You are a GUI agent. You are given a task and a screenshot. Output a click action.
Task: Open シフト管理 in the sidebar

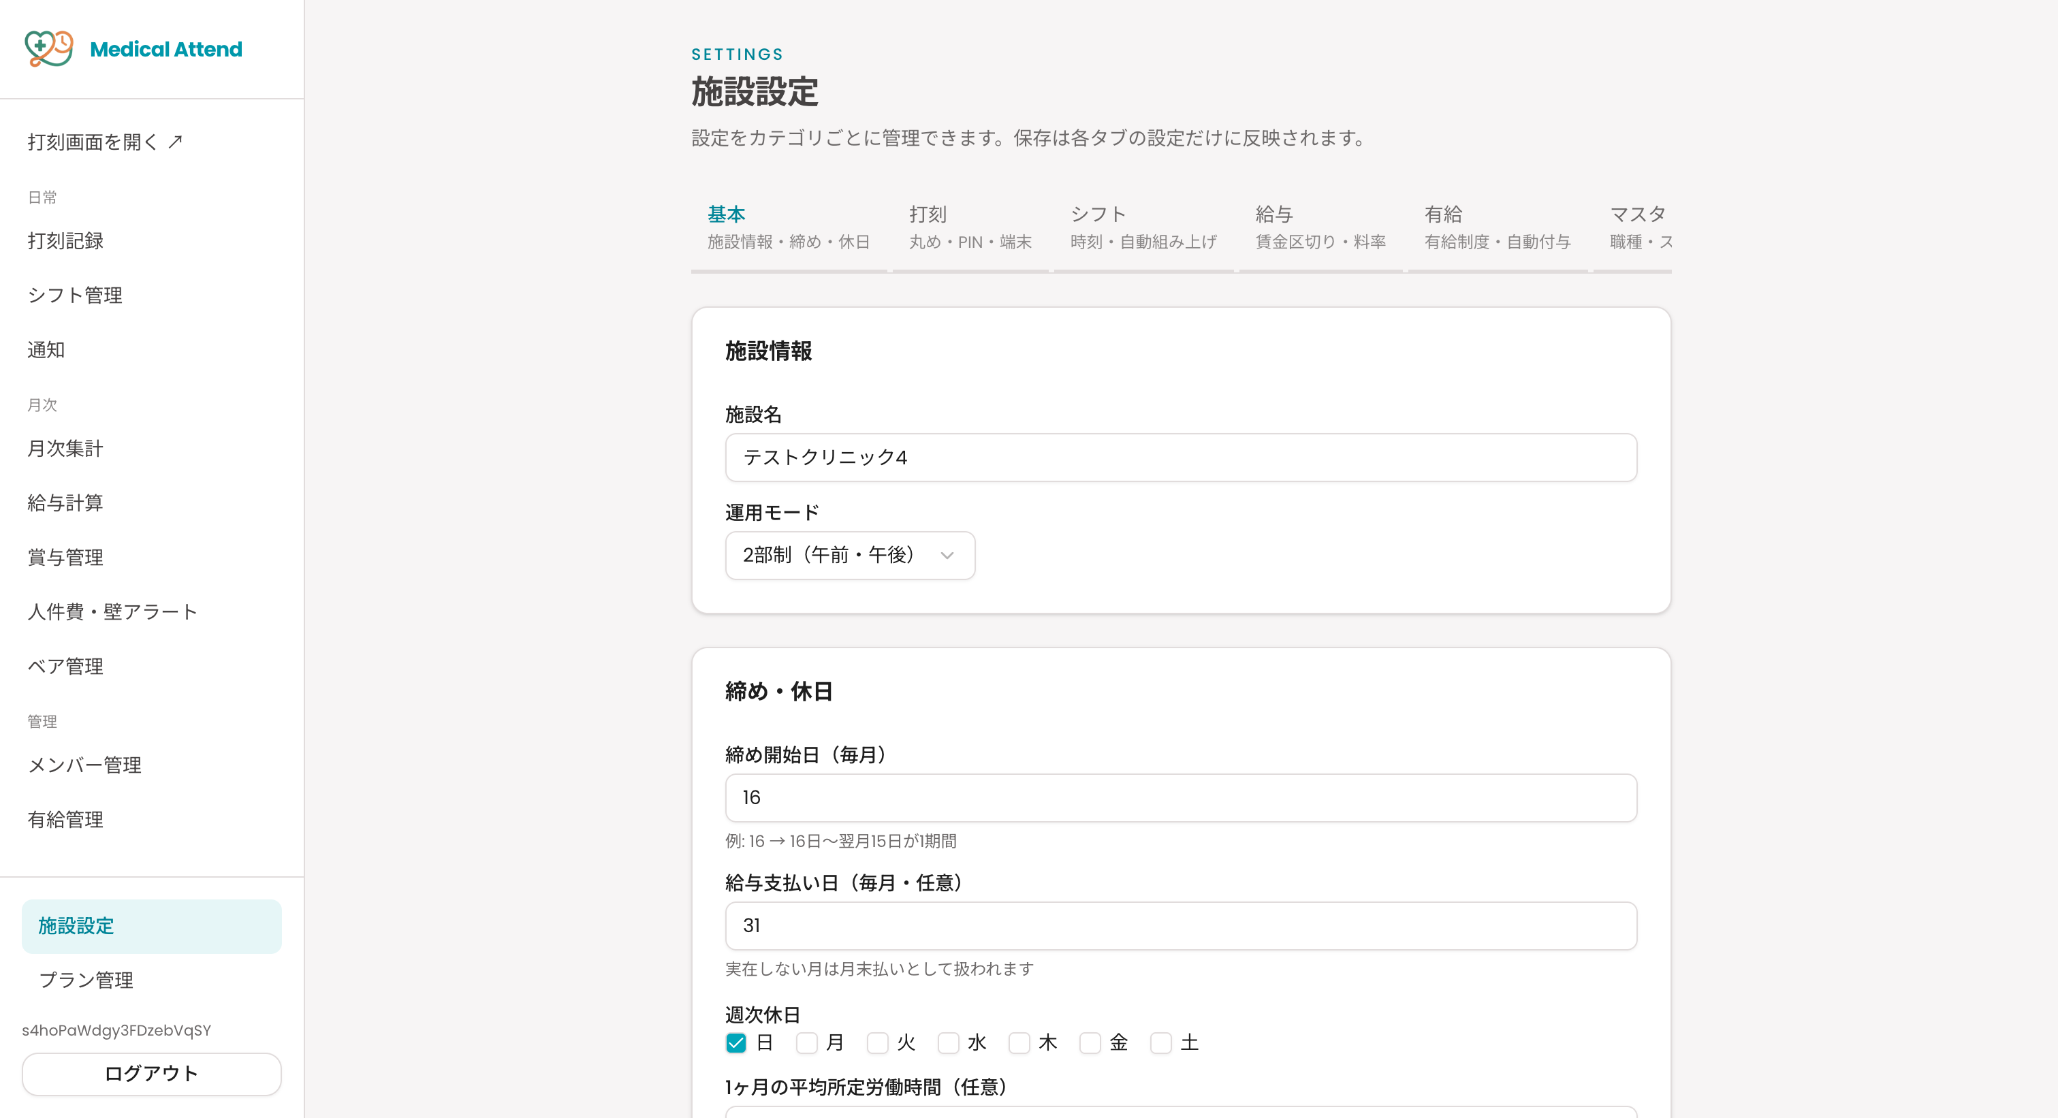(75, 296)
